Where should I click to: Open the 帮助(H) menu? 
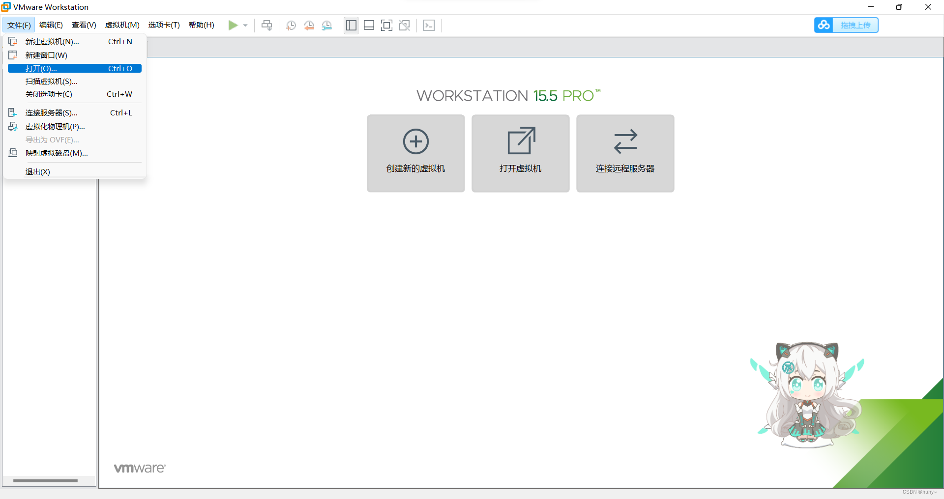[202, 25]
